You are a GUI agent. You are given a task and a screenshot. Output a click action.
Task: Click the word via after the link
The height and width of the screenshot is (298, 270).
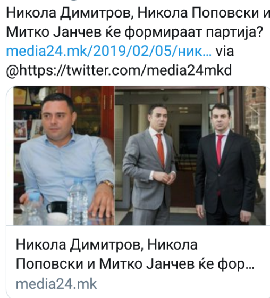click(225, 51)
